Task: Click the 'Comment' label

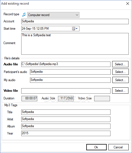Action: click(x=9, y=43)
